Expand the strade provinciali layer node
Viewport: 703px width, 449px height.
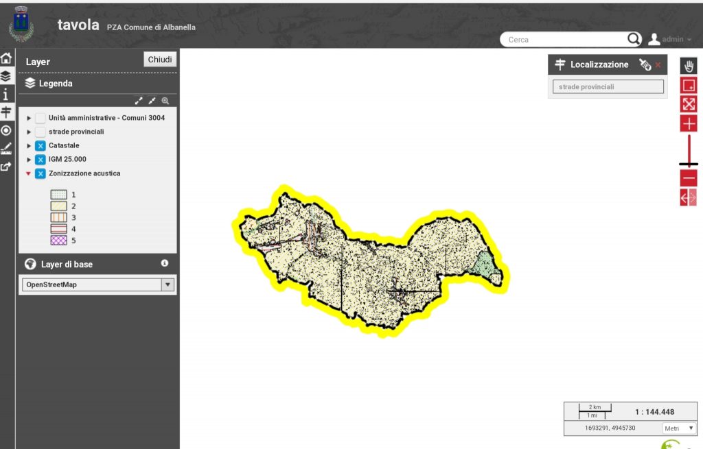coord(29,132)
